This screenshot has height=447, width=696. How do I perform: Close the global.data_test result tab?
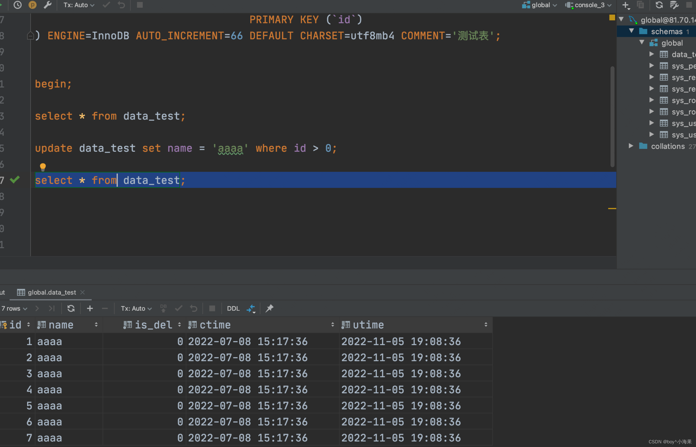tap(82, 292)
